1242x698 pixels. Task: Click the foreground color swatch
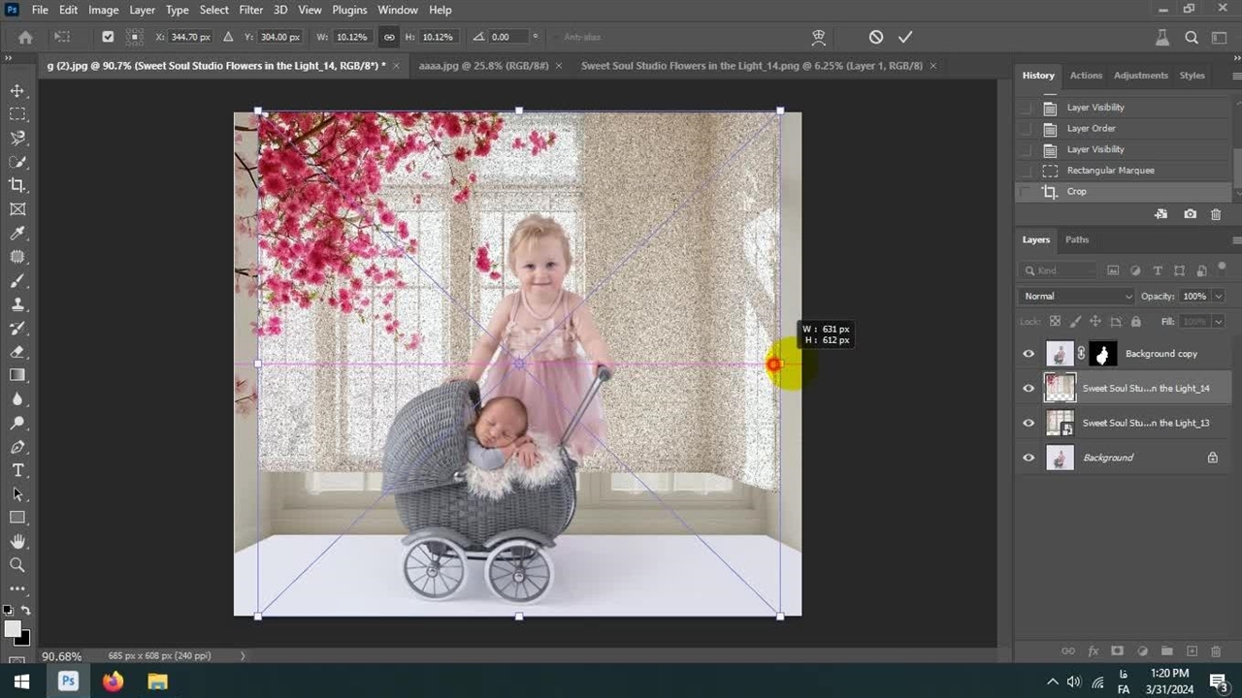13,629
